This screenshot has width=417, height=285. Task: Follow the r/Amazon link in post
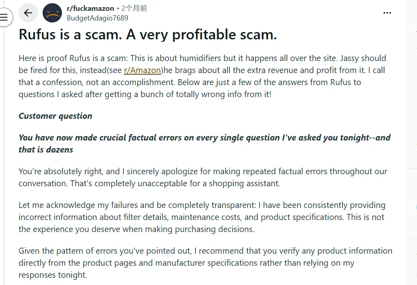coord(142,70)
